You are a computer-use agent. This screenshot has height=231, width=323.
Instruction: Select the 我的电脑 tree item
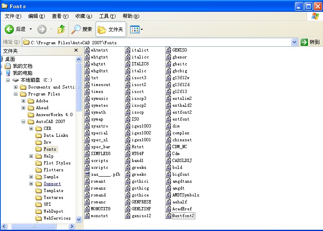pyautogui.click(x=22, y=73)
